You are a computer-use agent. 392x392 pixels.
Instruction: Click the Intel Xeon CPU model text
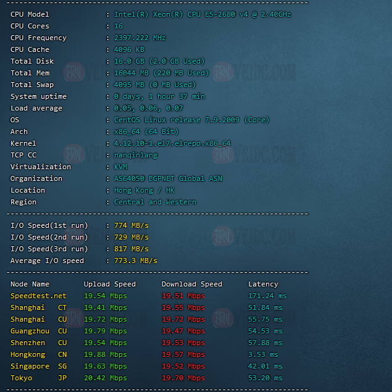pyautogui.click(x=202, y=14)
